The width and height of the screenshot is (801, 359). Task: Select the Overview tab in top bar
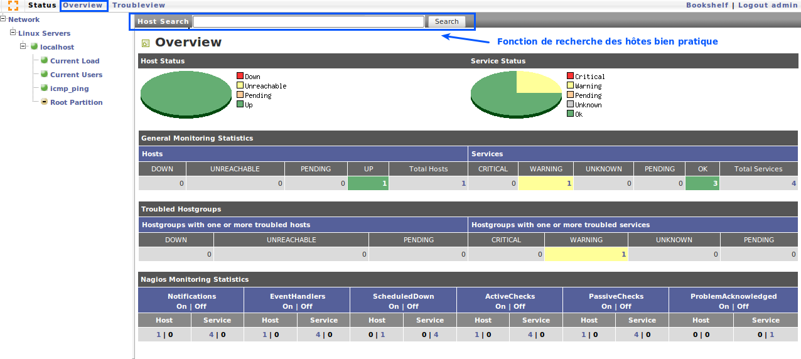click(x=83, y=5)
